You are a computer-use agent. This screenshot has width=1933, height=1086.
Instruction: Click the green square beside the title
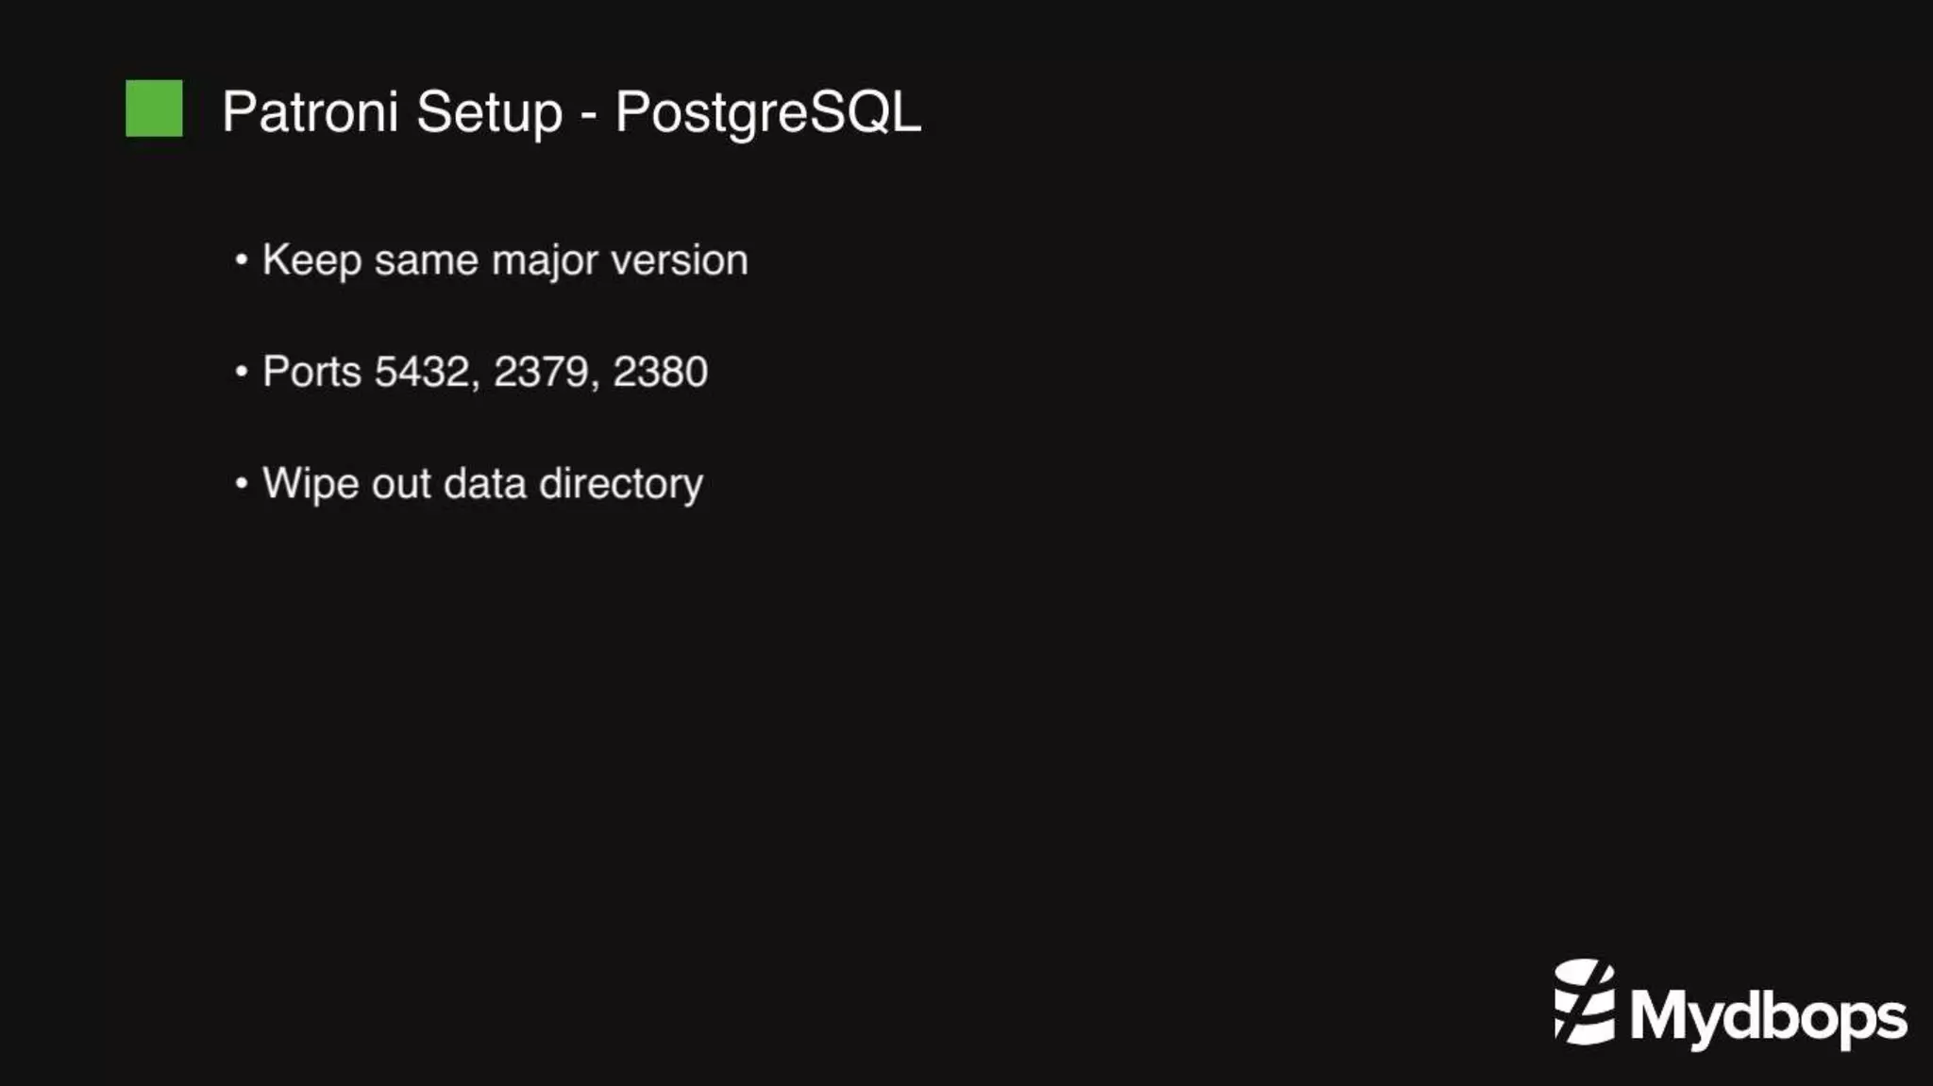pyautogui.click(x=154, y=109)
